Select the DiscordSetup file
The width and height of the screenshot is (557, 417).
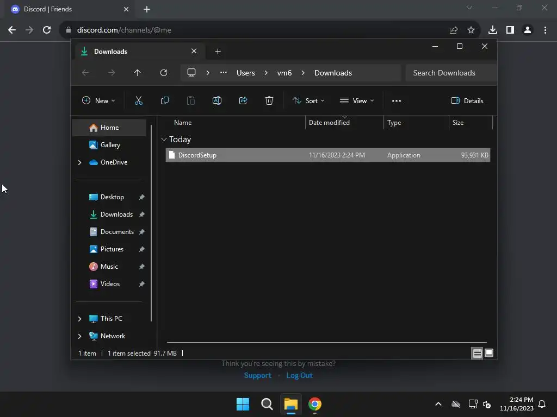pos(328,155)
